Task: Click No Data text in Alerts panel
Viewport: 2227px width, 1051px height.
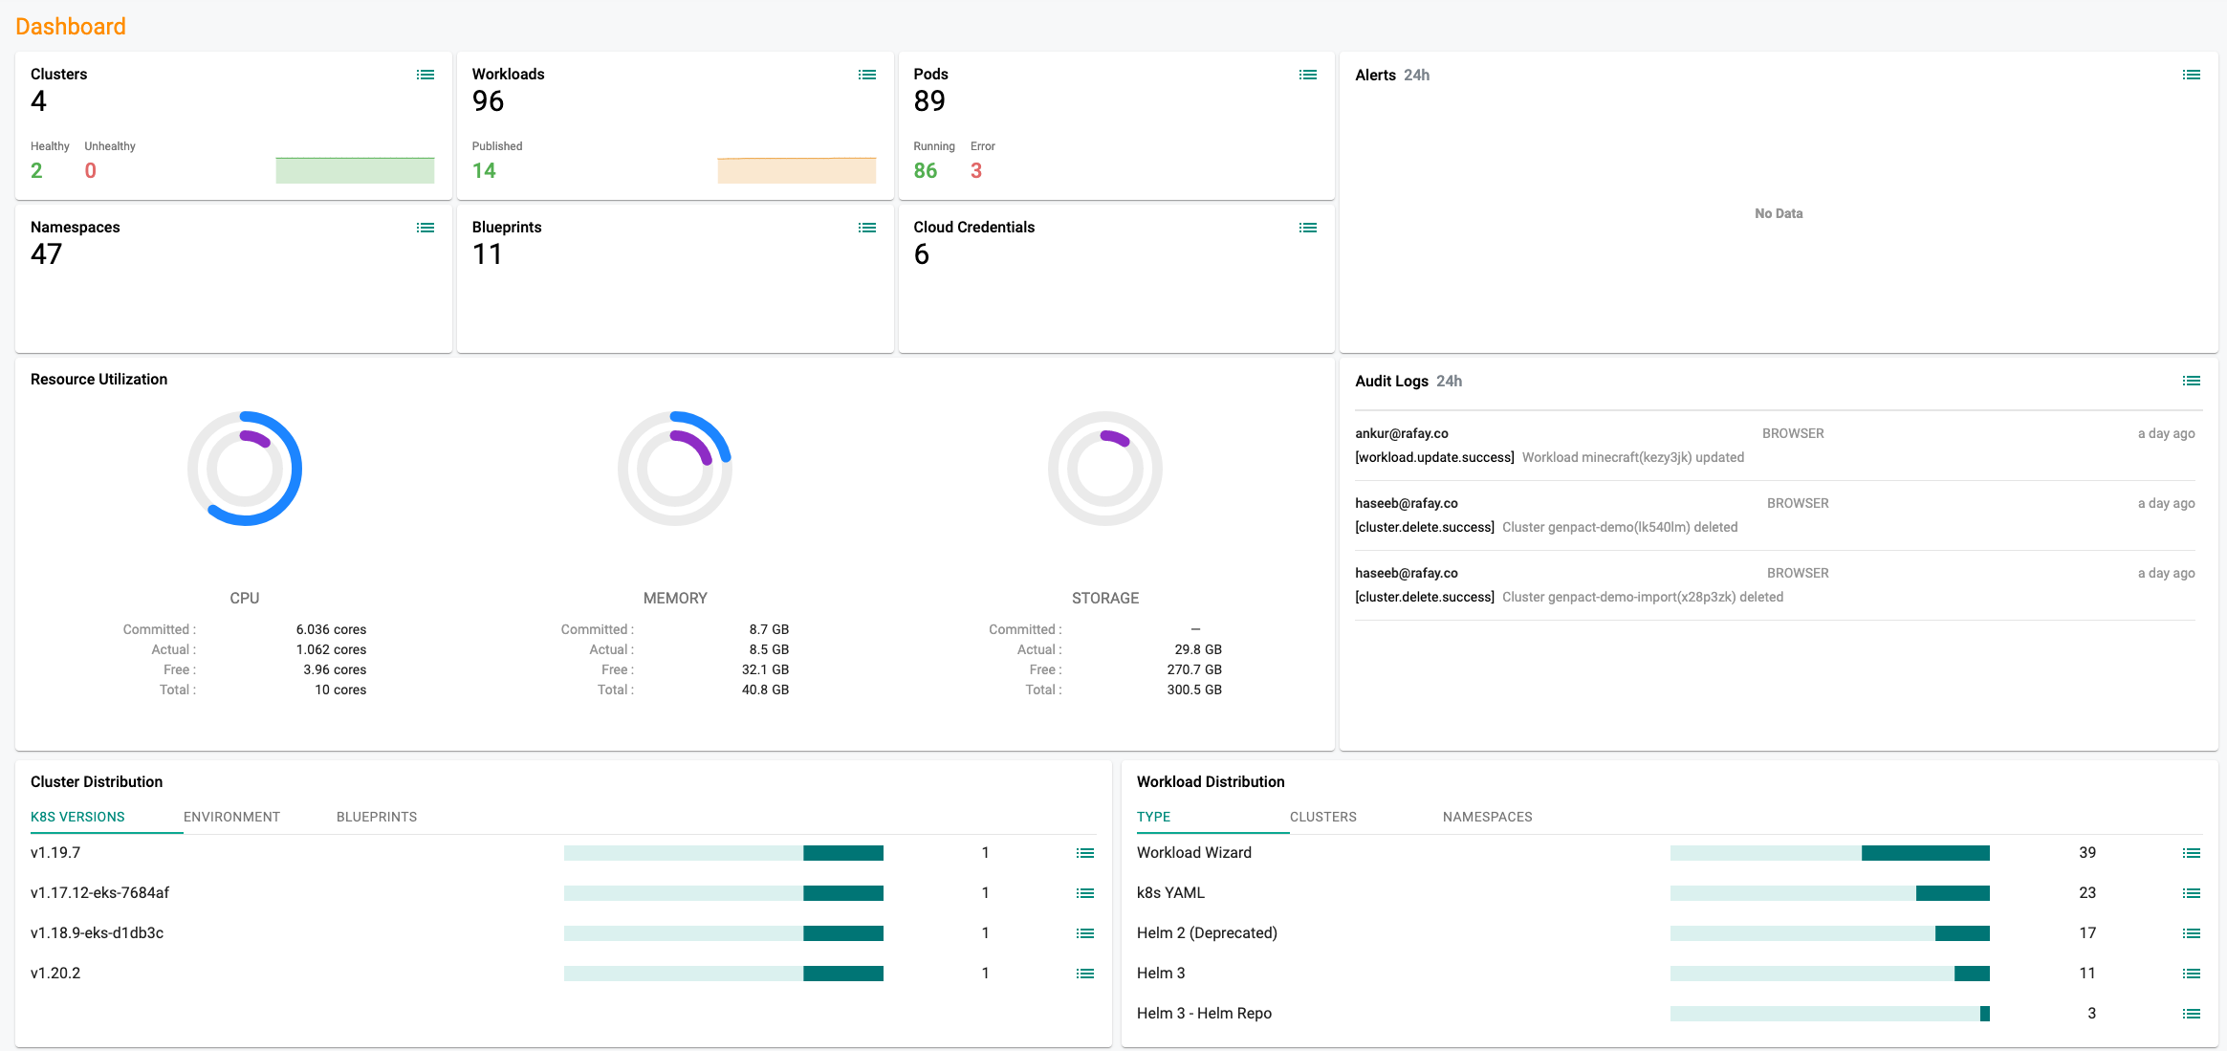Action: pos(1779,213)
